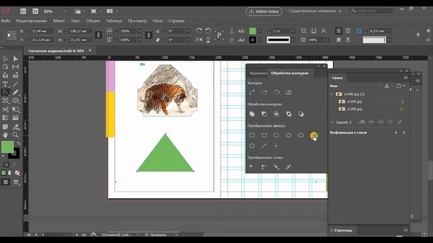Click the Edit Original pencil icon in Связи panel
Screen dimensions: 433x243
pyautogui.click(x=400, y=122)
